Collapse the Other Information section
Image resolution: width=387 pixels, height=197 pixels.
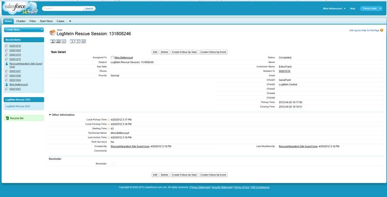point(50,115)
